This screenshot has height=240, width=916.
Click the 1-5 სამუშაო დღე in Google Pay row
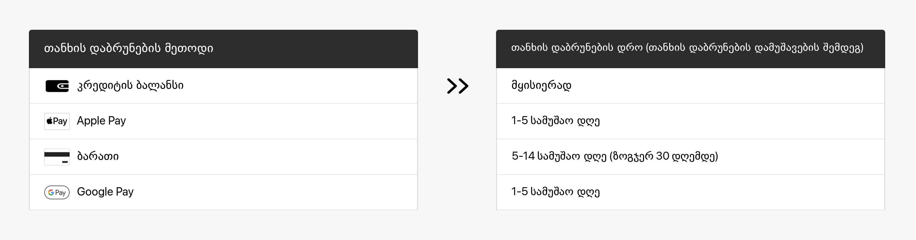click(555, 192)
